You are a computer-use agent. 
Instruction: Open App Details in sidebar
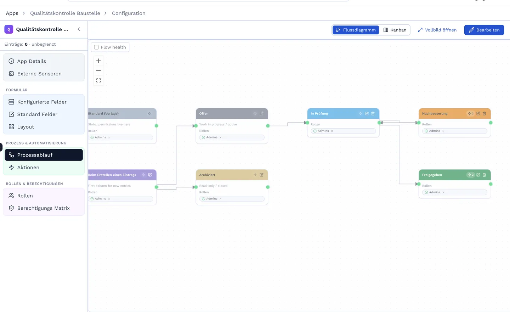44,61
